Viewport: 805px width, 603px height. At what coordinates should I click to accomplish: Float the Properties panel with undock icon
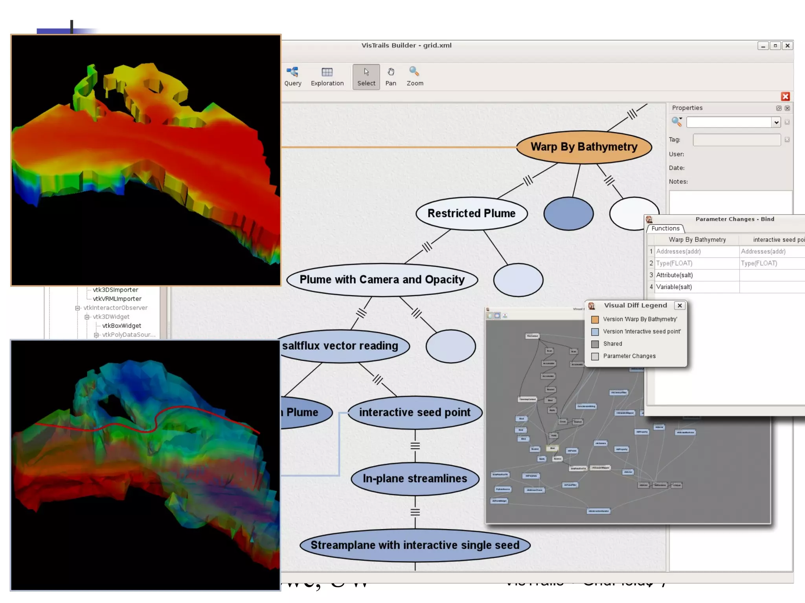click(779, 108)
